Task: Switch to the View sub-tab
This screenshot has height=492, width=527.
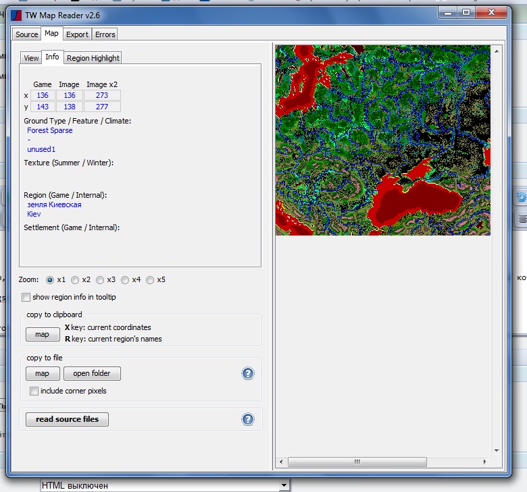Action: pos(31,58)
